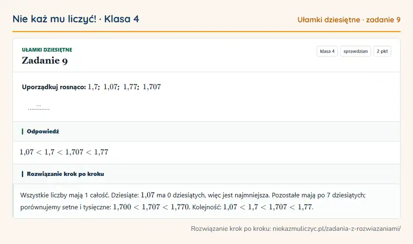Click the '2 pkt' tag

[x=382, y=51]
